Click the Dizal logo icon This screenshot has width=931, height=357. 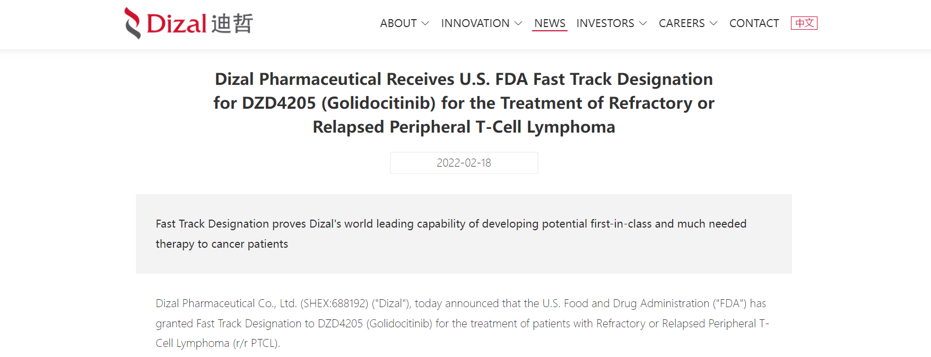tap(133, 23)
